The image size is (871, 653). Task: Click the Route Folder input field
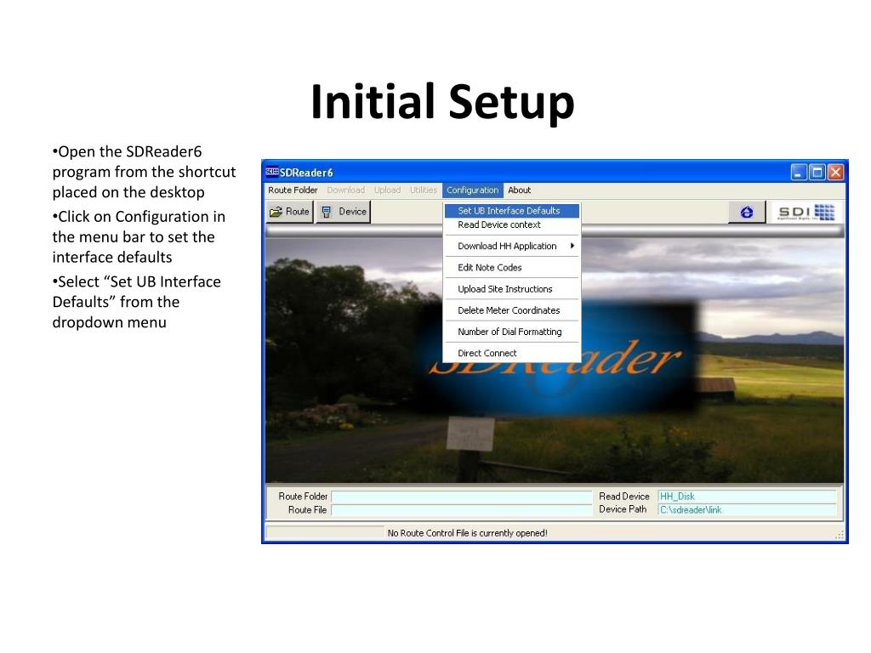click(x=462, y=497)
